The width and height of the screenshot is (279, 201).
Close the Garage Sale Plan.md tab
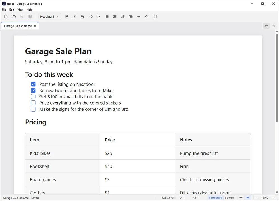pyautogui.click(x=35, y=26)
